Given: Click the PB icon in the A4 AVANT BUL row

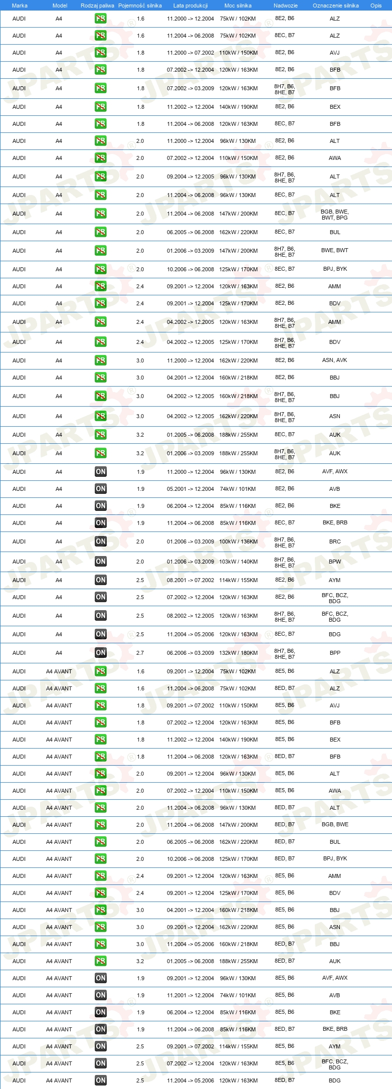Looking at the screenshot, I should (101, 842).
